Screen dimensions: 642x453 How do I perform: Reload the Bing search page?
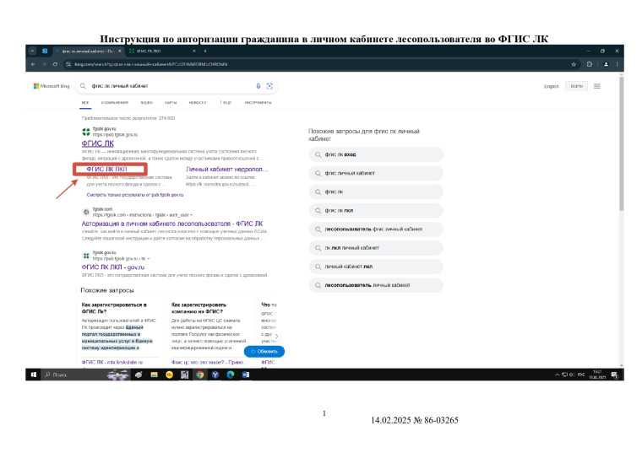(55, 65)
